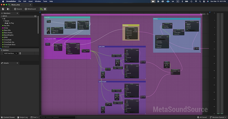Select the Crossfade Bass input
Viewport: 228px width, 119px height.
10,44
